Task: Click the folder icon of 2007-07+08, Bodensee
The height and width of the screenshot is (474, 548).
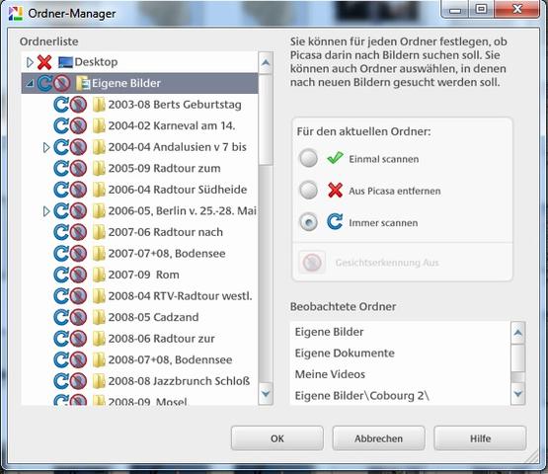Action: 99,254
